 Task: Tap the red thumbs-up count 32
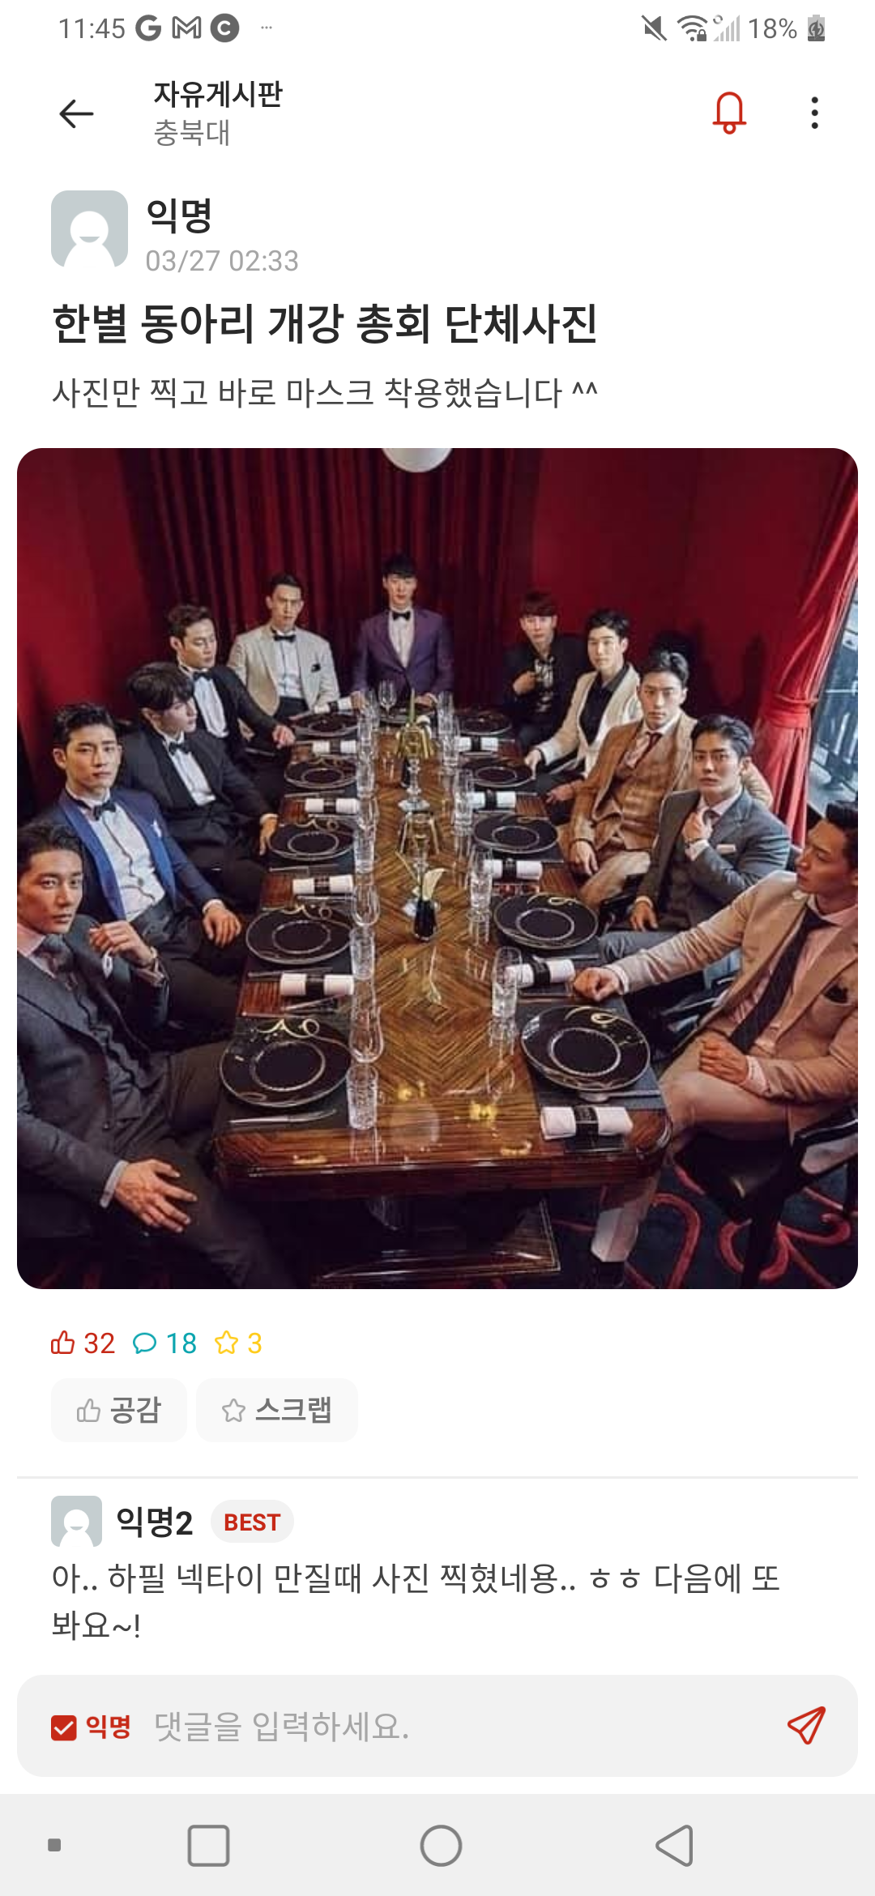point(83,1343)
